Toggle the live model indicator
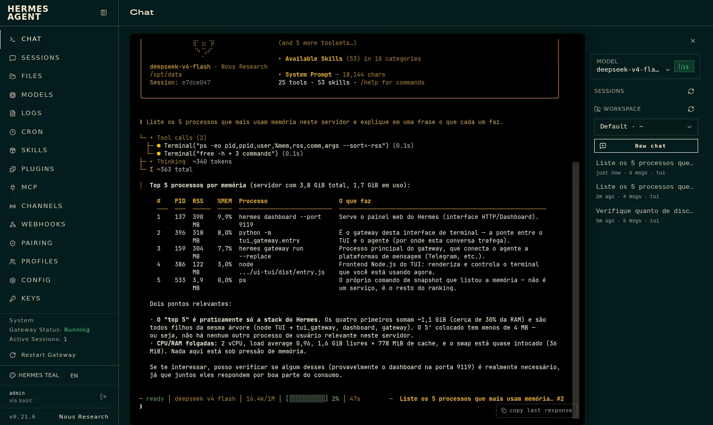 click(x=684, y=67)
